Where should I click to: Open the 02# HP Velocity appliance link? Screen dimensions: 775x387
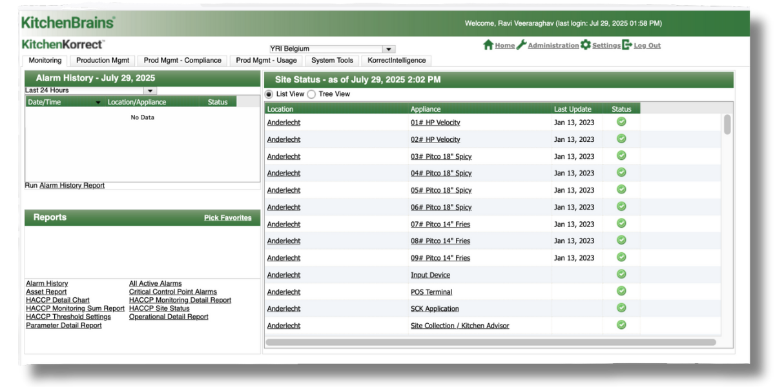coord(435,139)
